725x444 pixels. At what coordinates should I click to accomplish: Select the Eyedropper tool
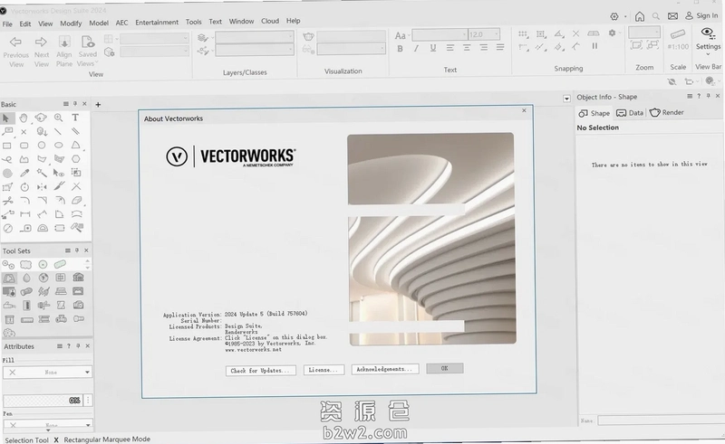point(24,173)
